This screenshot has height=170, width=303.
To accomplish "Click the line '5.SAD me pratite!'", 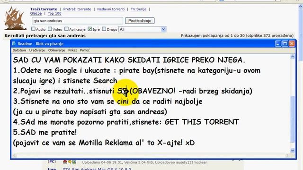I will [x=45, y=132].
